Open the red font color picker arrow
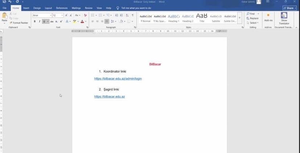 click(x=86, y=21)
